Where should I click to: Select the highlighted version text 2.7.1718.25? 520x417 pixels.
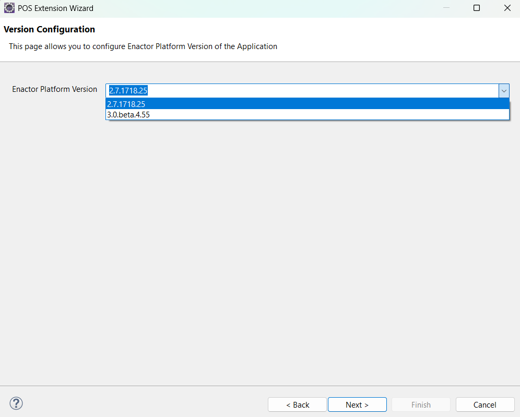[x=126, y=90]
